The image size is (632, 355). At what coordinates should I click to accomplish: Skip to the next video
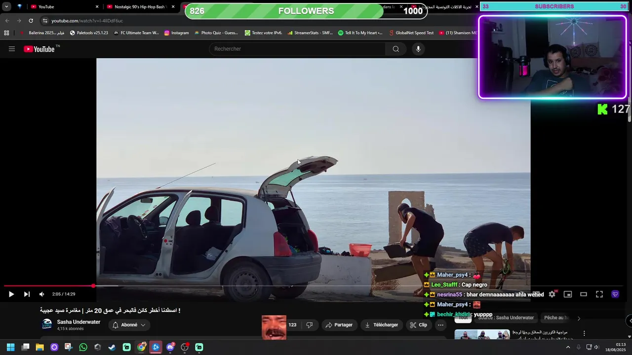coord(27,294)
